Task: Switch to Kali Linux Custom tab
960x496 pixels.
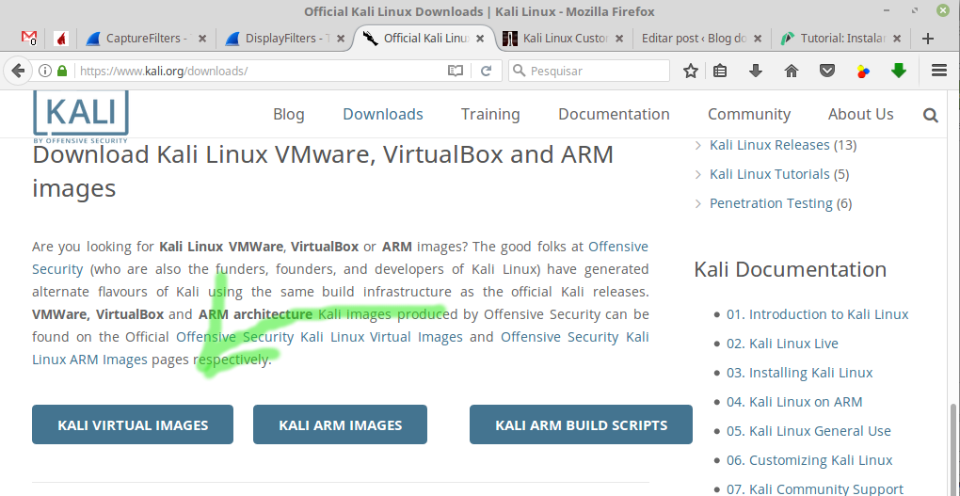Action: [x=564, y=39]
